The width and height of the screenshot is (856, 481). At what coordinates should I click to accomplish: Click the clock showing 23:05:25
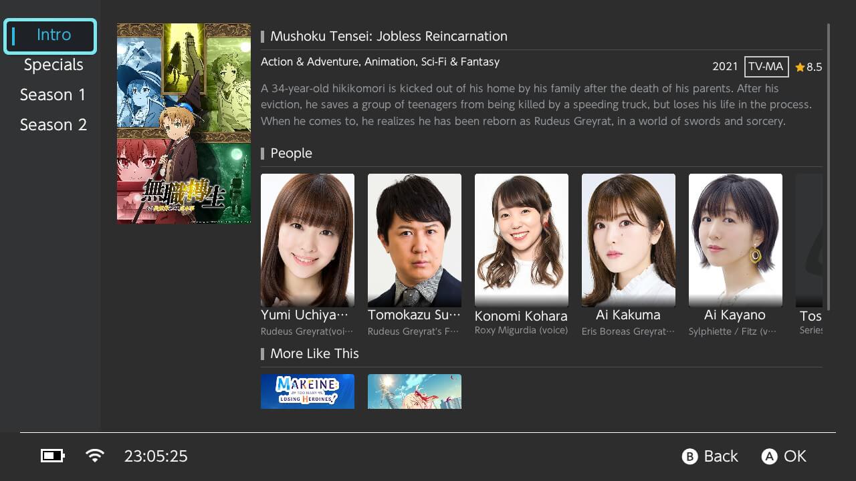[156, 456]
